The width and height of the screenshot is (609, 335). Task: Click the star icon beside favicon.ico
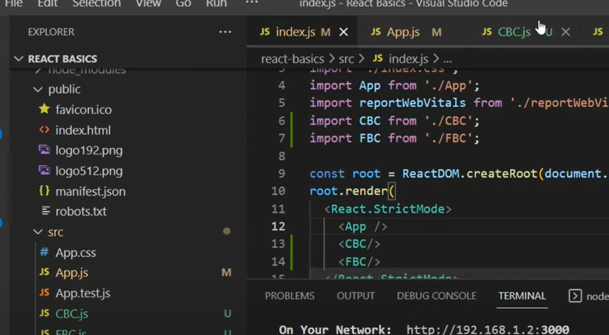coord(44,109)
